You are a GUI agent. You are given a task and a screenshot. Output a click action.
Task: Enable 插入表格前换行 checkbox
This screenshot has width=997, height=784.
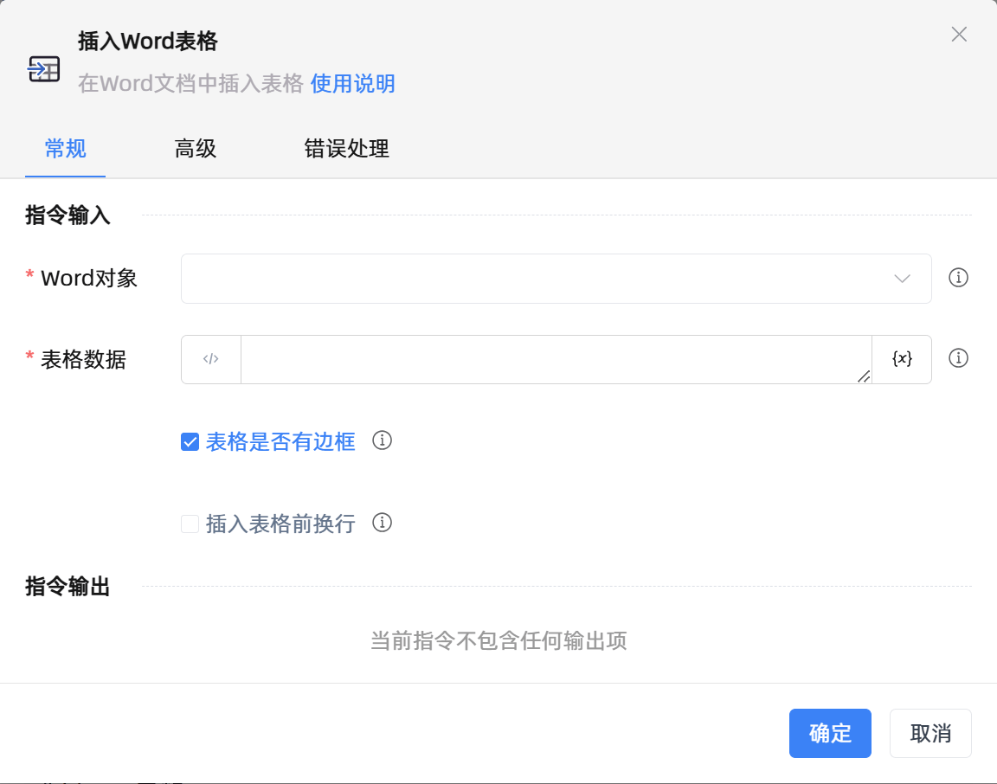click(190, 524)
